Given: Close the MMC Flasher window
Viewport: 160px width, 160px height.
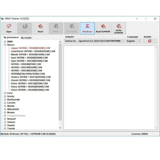Looking at the screenshot, I should pos(155,19).
